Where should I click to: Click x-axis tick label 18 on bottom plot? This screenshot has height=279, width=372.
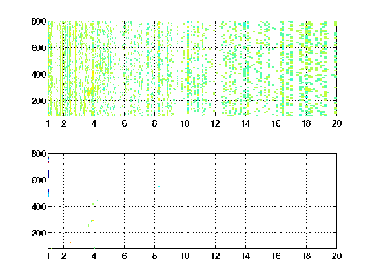tap(306, 256)
